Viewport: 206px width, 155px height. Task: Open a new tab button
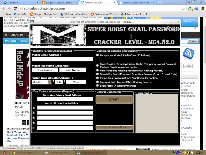pos(160,3)
